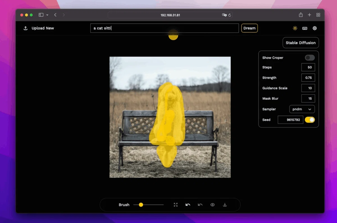Reset zoom with the expand-arrows icon
Image resolution: width=337 pixels, height=223 pixels.
click(x=176, y=205)
